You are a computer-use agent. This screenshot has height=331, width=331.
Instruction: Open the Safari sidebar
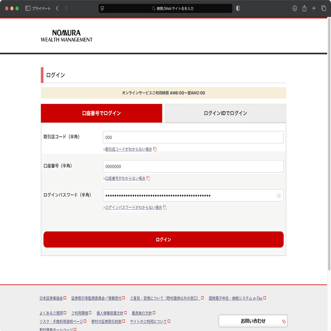click(27, 8)
